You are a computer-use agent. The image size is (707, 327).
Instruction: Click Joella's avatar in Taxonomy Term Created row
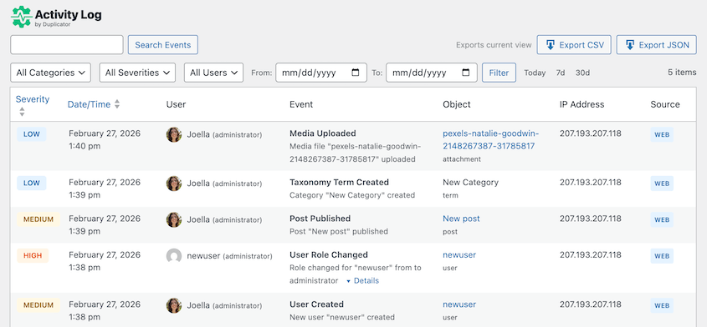173,184
